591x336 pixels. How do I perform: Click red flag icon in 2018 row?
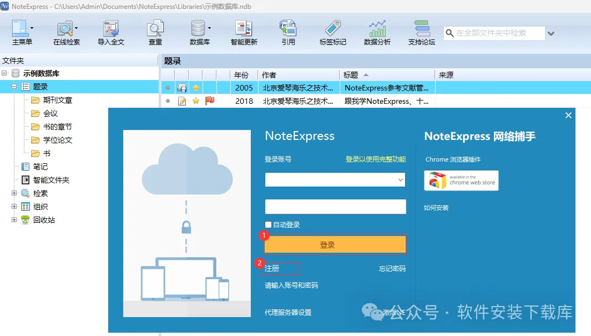(x=210, y=101)
